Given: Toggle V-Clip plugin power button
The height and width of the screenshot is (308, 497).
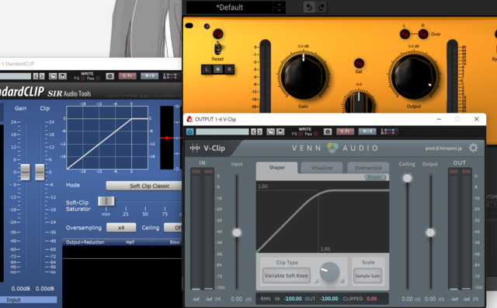Looking at the screenshot, I should coord(189,131).
